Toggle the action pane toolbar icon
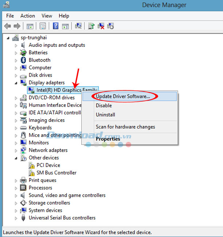223x237 pixels. 66,26
